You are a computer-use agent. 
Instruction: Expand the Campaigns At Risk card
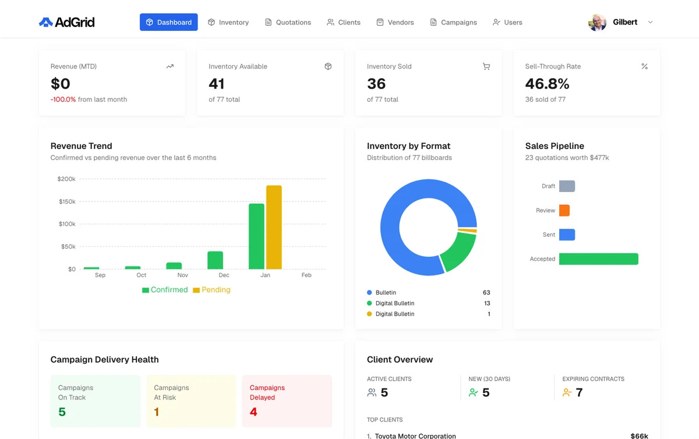point(191,401)
